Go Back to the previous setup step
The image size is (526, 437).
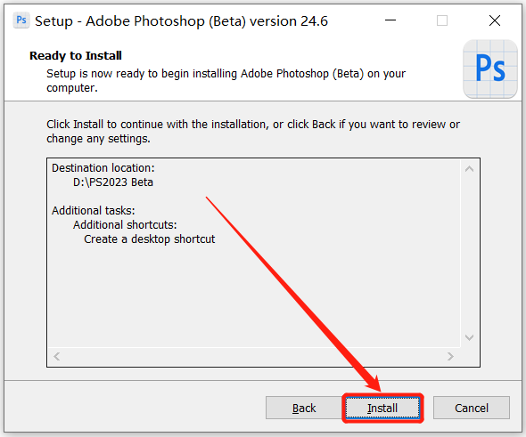click(304, 408)
